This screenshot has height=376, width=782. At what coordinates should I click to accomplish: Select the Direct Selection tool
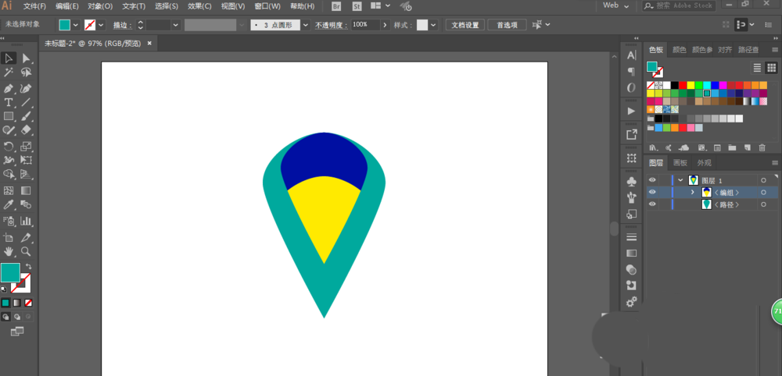(26, 59)
